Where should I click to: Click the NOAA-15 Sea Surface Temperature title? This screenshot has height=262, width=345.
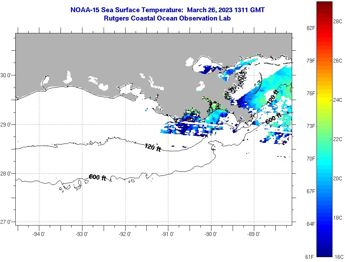pos(167,10)
